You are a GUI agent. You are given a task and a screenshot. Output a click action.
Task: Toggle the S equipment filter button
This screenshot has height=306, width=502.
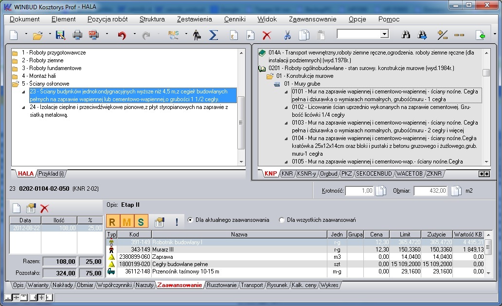pos(141,221)
